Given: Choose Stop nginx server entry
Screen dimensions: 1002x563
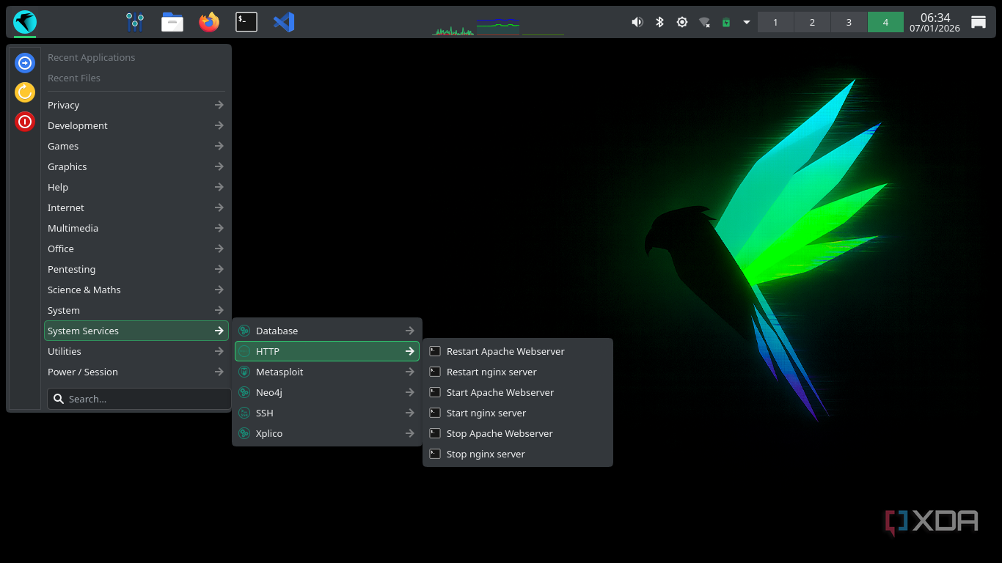Looking at the screenshot, I should pos(486,454).
